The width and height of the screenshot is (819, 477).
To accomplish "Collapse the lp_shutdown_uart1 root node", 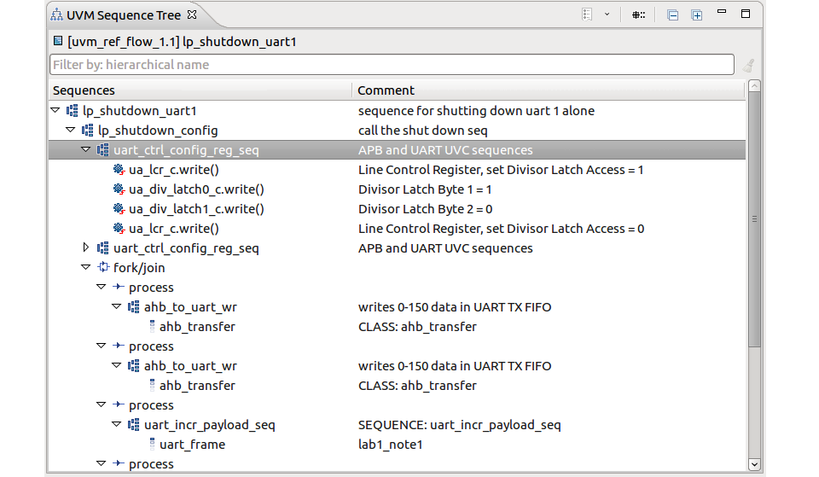I will point(55,110).
